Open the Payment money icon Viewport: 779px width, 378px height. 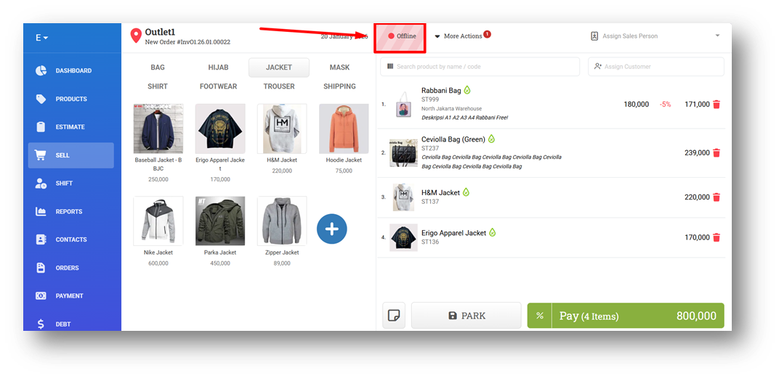click(41, 296)
